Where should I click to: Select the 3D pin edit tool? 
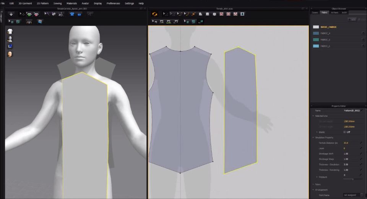pos(47,14)
